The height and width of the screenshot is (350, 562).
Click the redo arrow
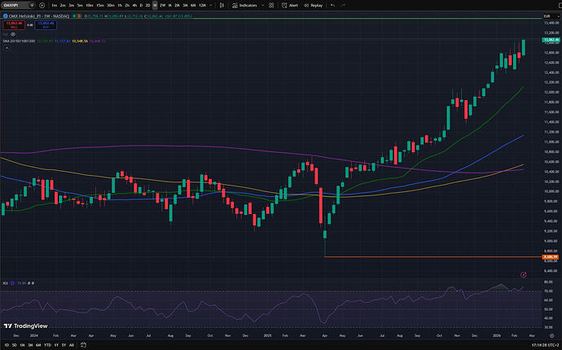[x=343, y=6]
